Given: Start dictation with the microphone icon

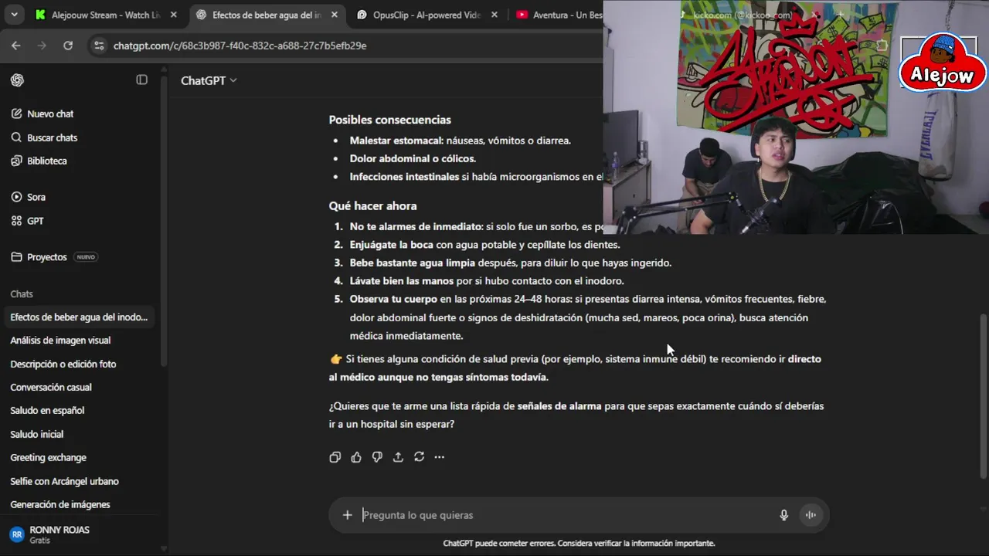Looking at the screenshot, I should tap(784, 515).
